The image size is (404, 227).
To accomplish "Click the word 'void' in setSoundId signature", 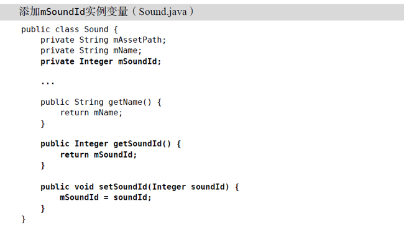I will tap(84, 187).
